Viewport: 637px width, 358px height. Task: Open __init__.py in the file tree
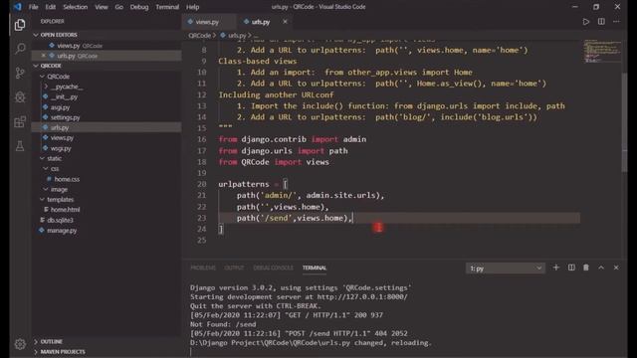106,97
